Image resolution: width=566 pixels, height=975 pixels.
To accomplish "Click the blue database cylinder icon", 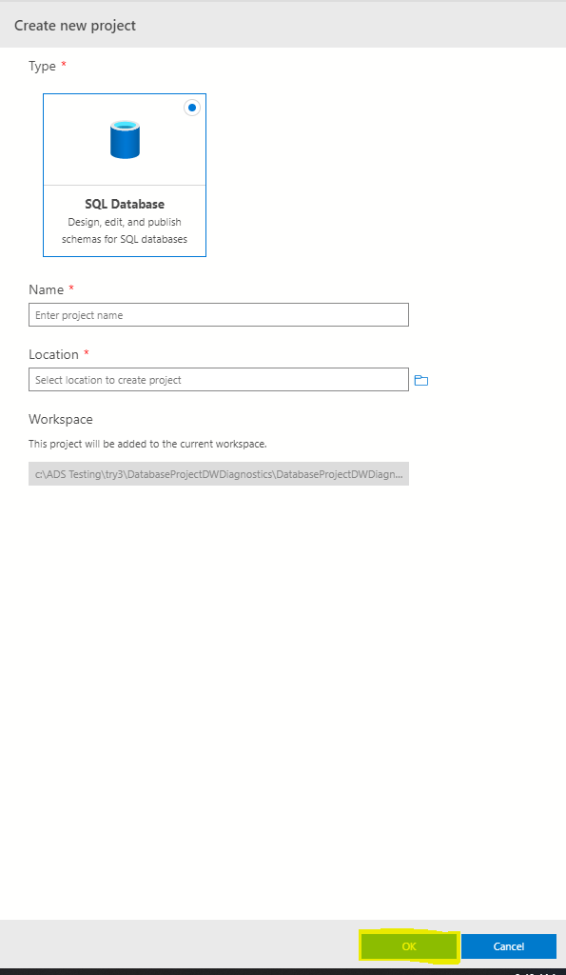I will (125, 139).
